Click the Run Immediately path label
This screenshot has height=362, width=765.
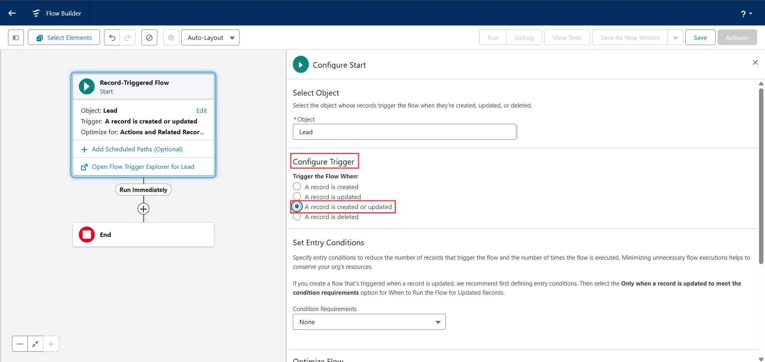[143, 190]
